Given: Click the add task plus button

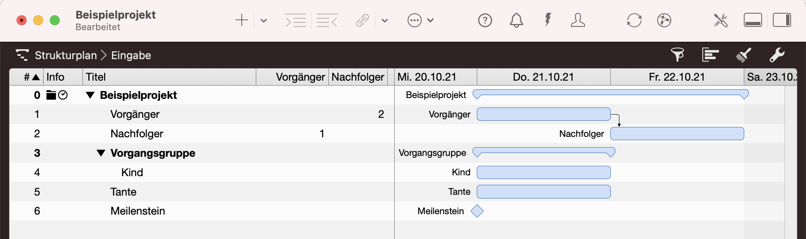Looking at the screenshot, I should (242, 20).
